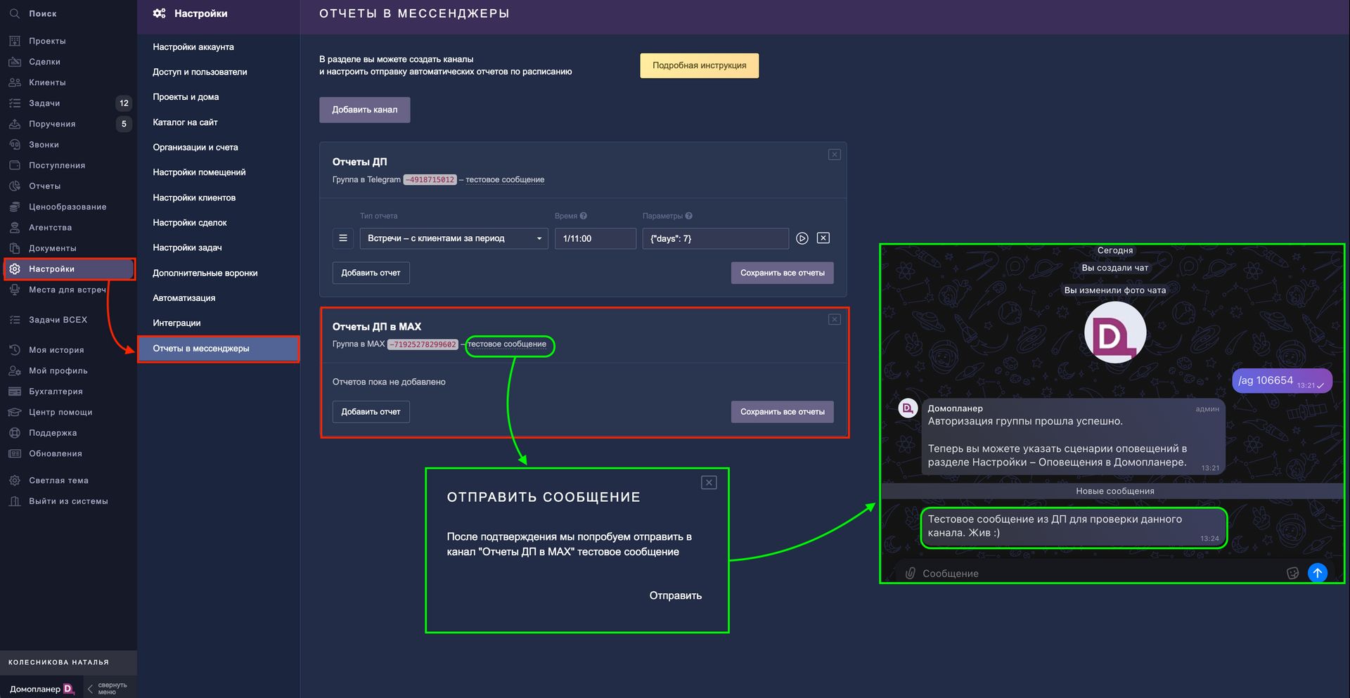Open Задачи in the left sidebar

(x=44, y=103)
